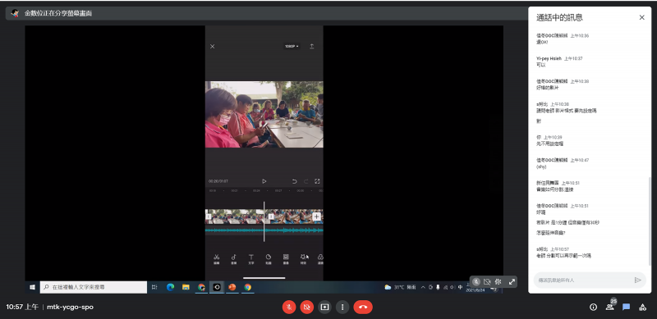657x319 pixels.
Task: Select the transition marker between the clips
Action: (271, 216)
